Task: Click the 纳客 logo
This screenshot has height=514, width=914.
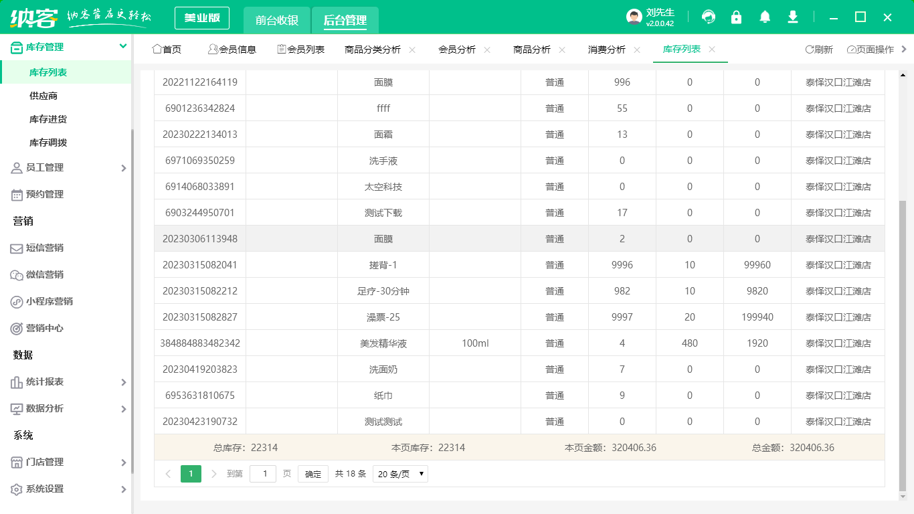Action: click(34, 17)
